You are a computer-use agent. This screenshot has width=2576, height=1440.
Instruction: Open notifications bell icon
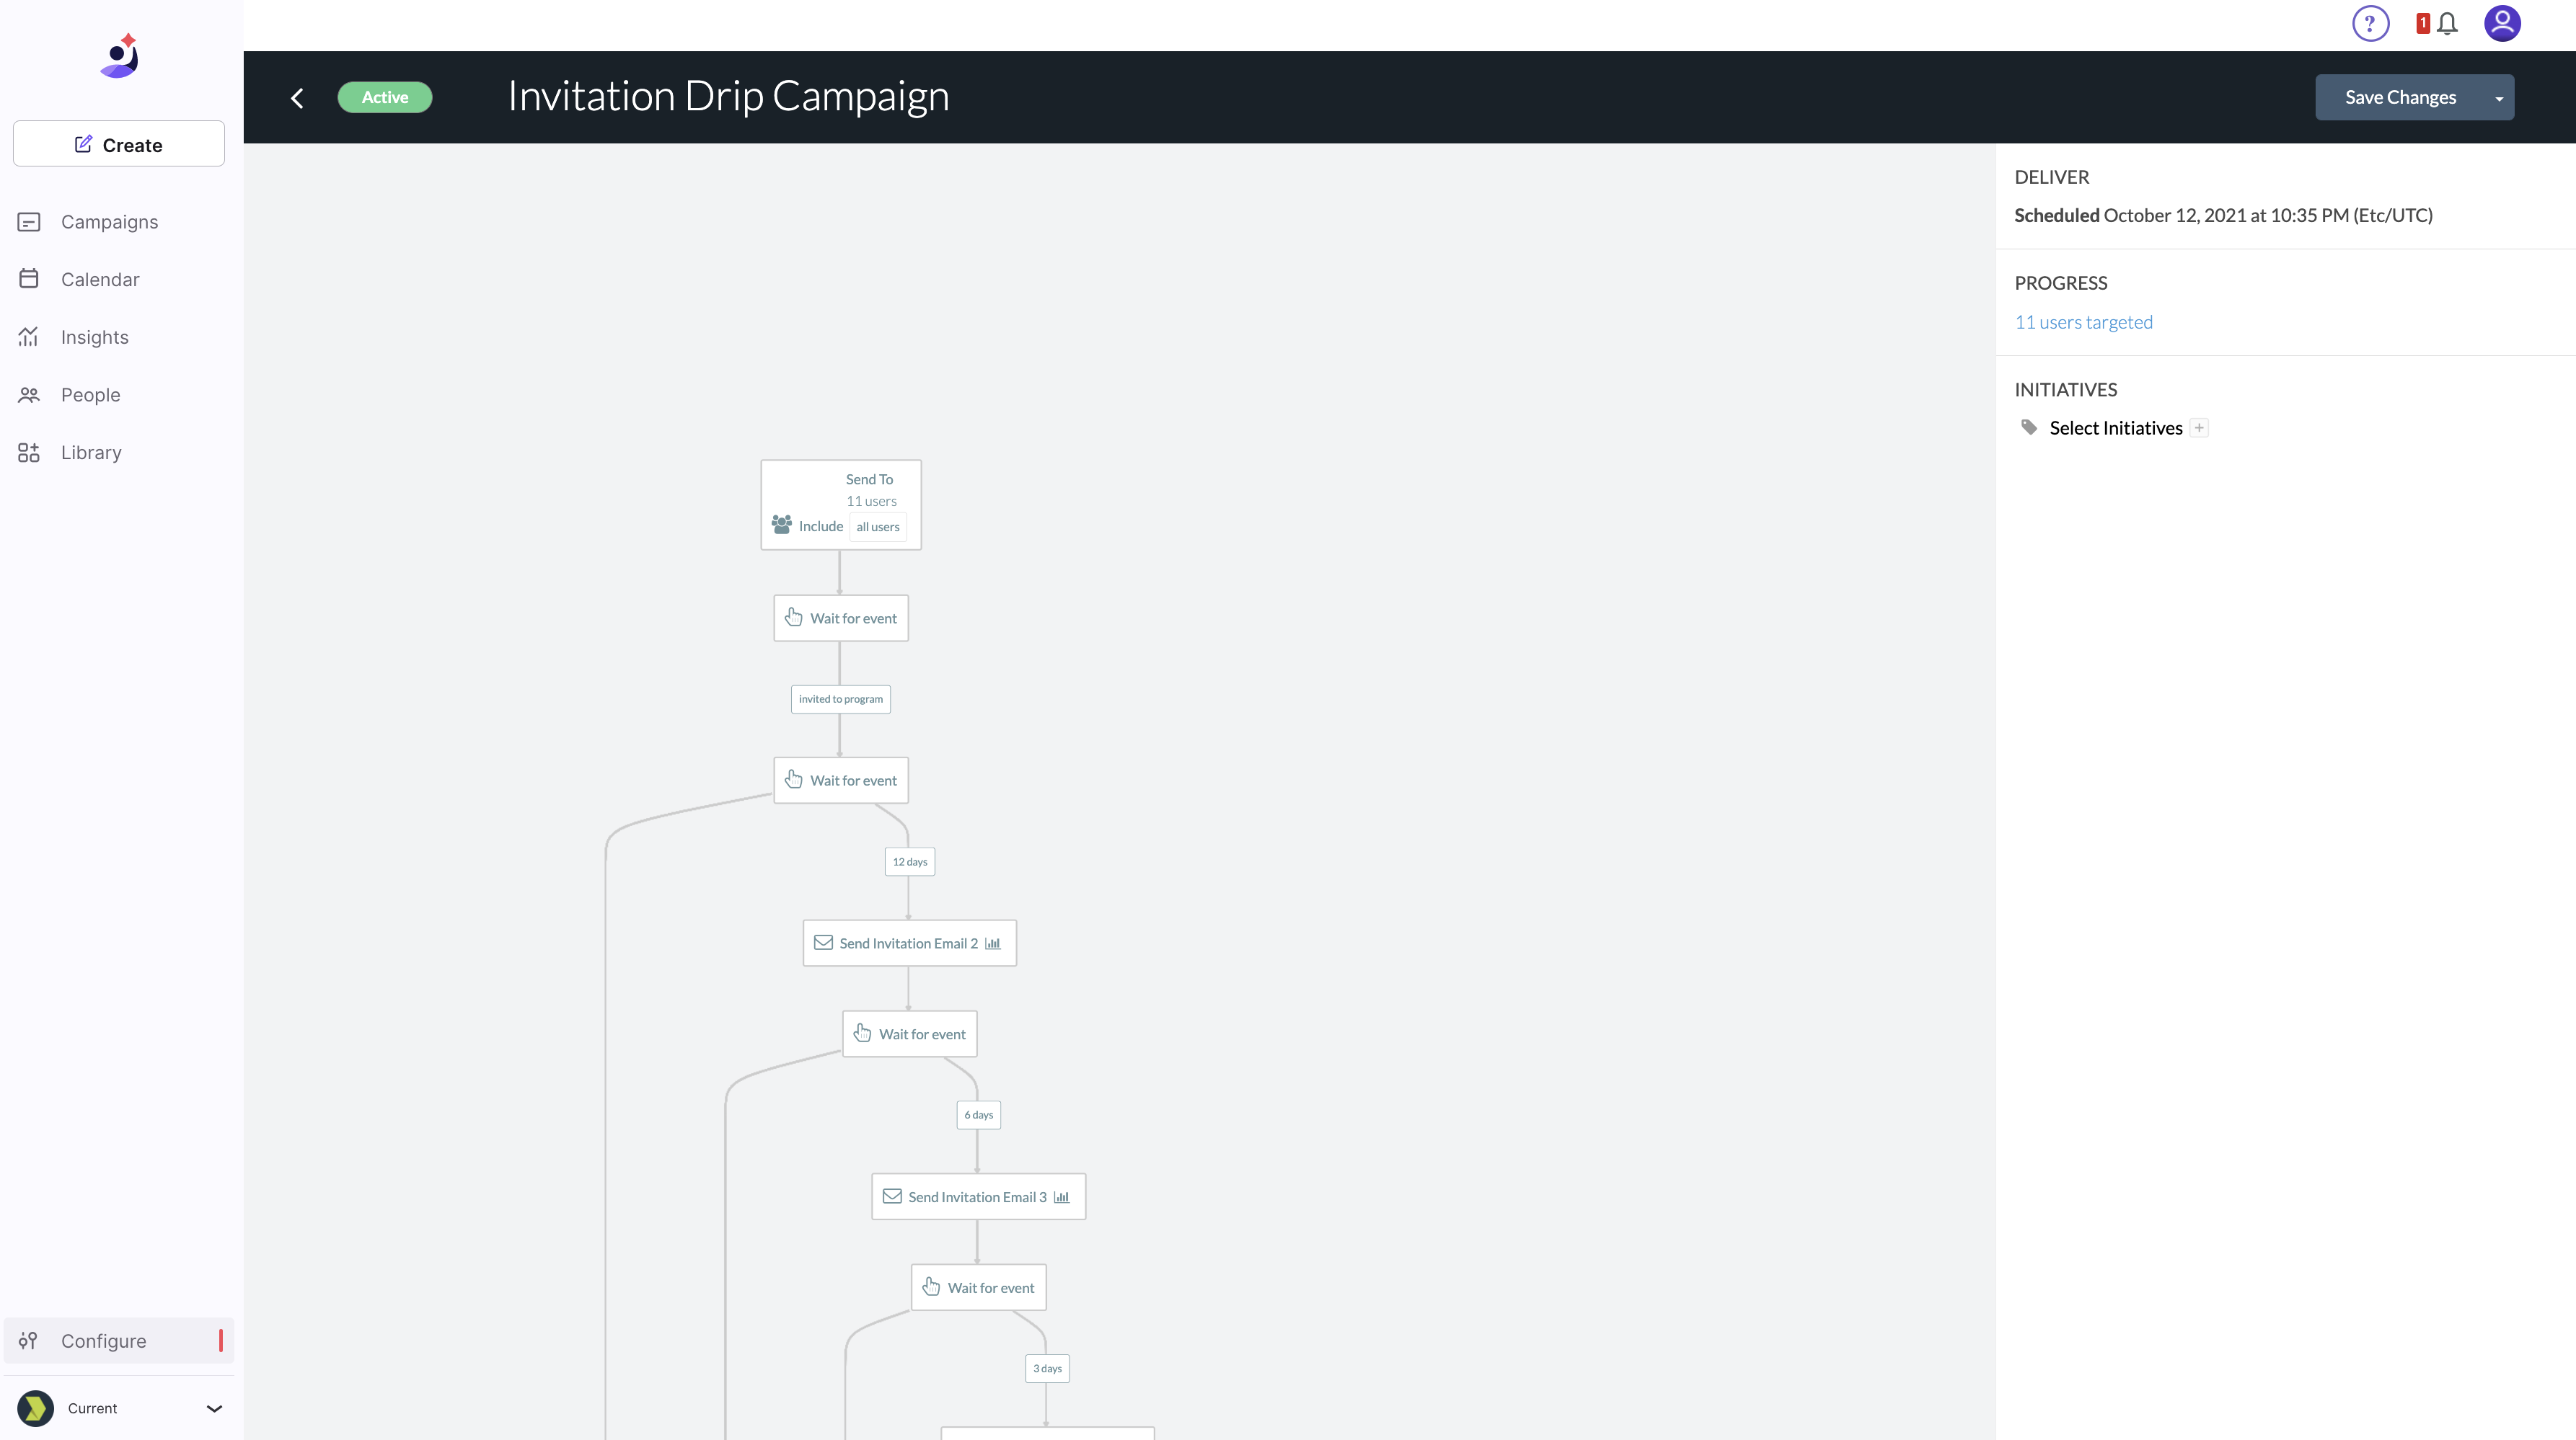[2447, 24]
